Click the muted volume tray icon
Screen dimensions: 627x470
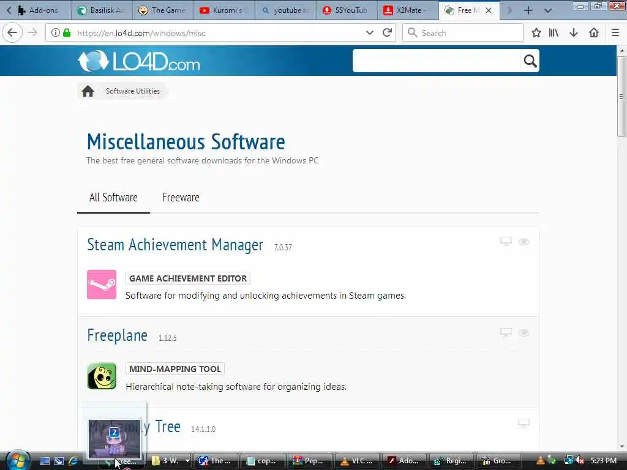point(580,461)
